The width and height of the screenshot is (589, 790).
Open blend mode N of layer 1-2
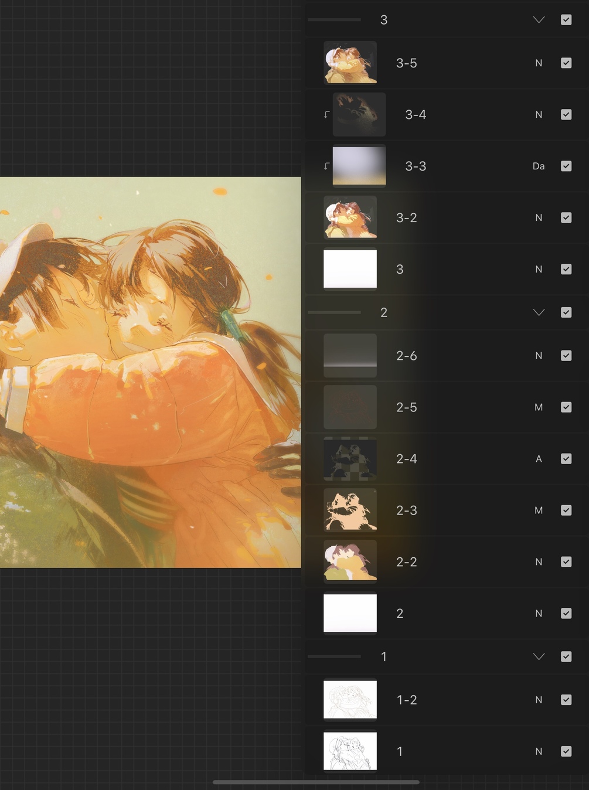(x=539, y=700)
